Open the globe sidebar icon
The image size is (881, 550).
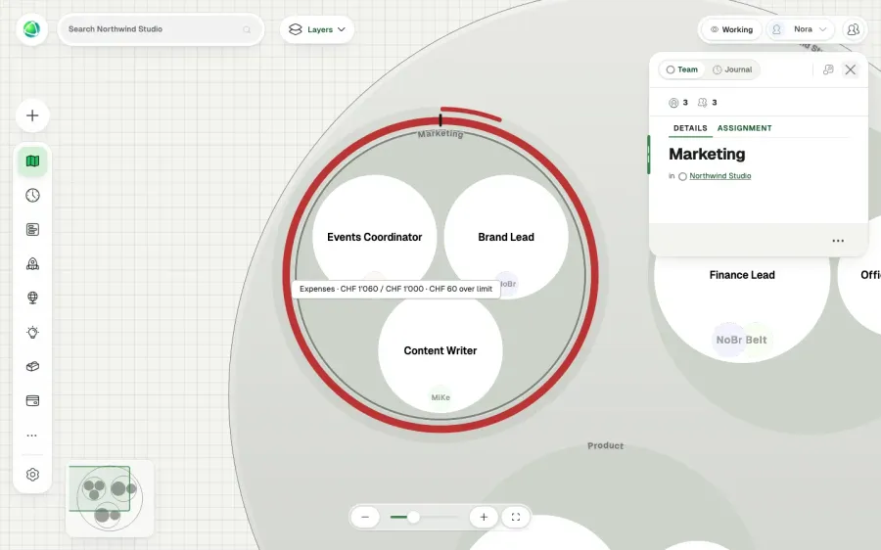[x=32, y=298]
